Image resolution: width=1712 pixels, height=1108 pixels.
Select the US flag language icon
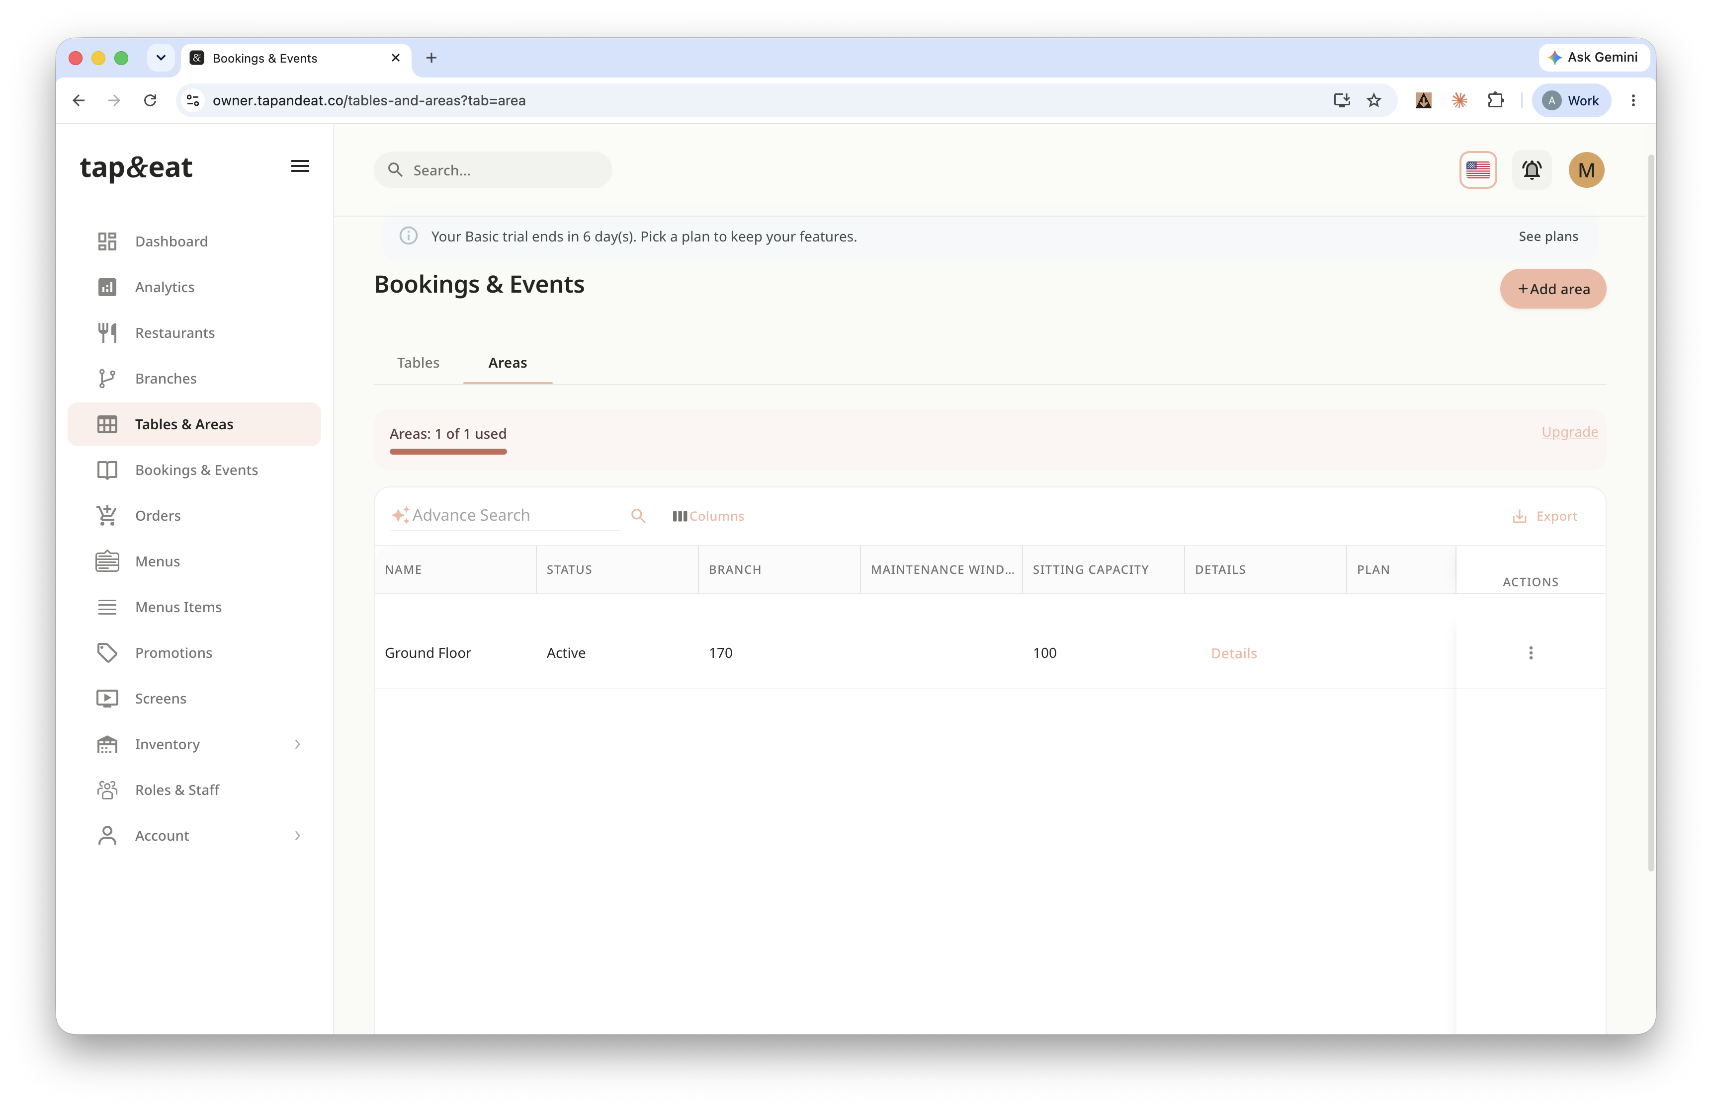(1477, 170)
